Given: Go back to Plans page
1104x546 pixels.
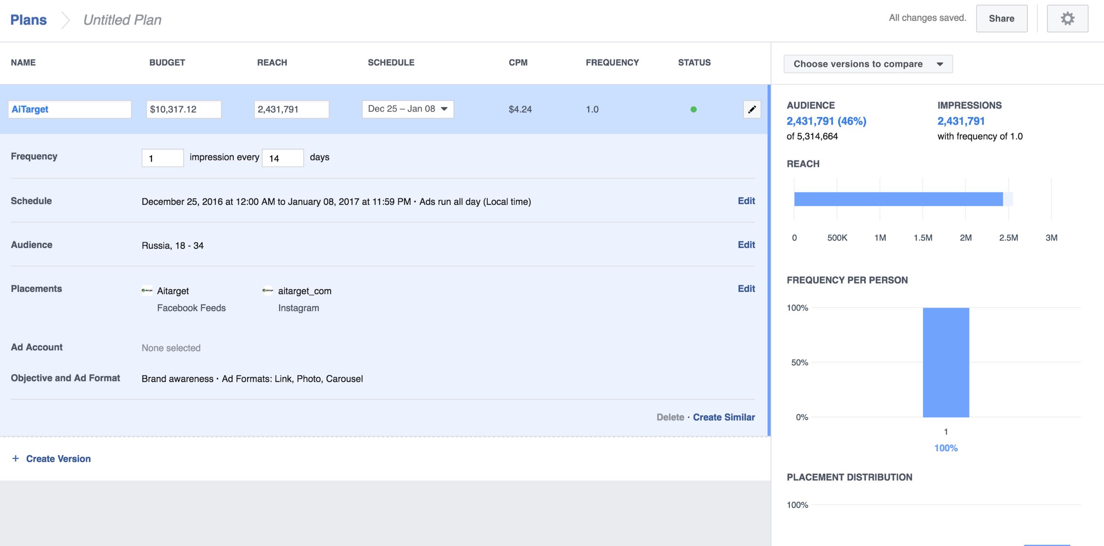Looking at the screenshot, I should pyautogui.click(x=28, y=20).
